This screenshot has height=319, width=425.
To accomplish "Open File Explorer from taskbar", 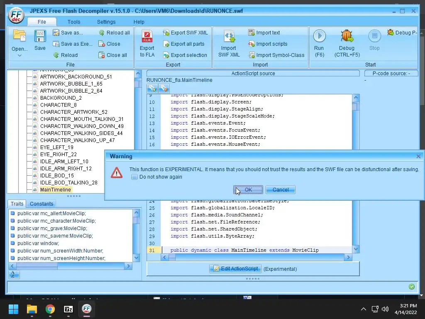I will pos(32,309).
